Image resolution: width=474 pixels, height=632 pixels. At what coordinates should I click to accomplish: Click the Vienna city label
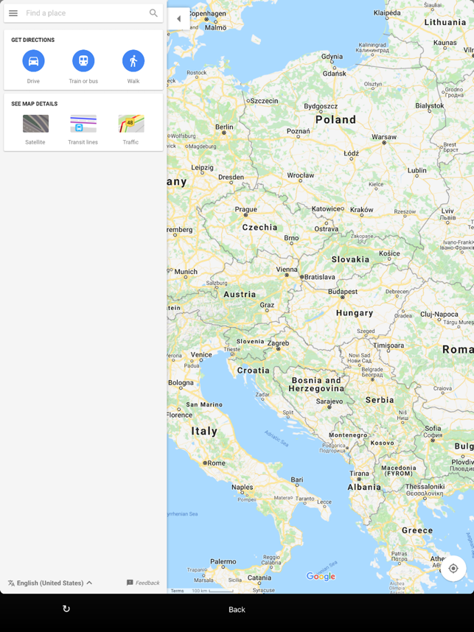point(287,270)
